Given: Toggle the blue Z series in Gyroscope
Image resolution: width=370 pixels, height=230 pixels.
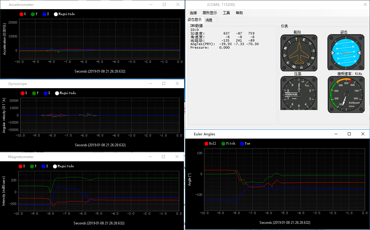Looking at the screenshot, I should click(x=47, y=93).
